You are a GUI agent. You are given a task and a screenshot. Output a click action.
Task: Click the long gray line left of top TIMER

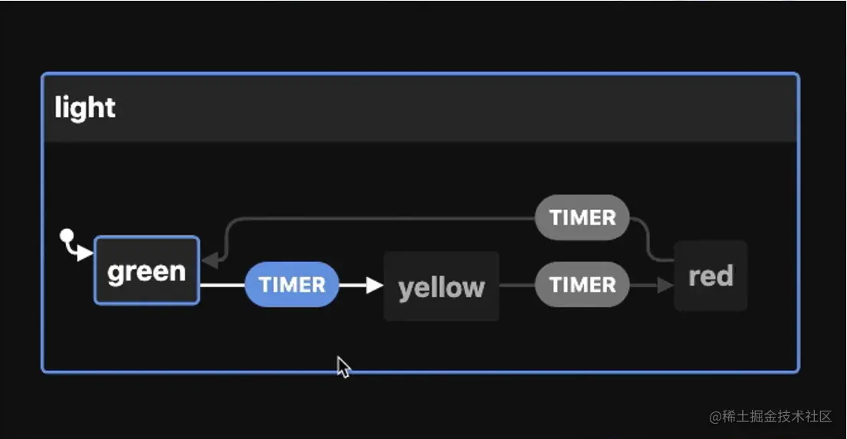pos(383,219)
